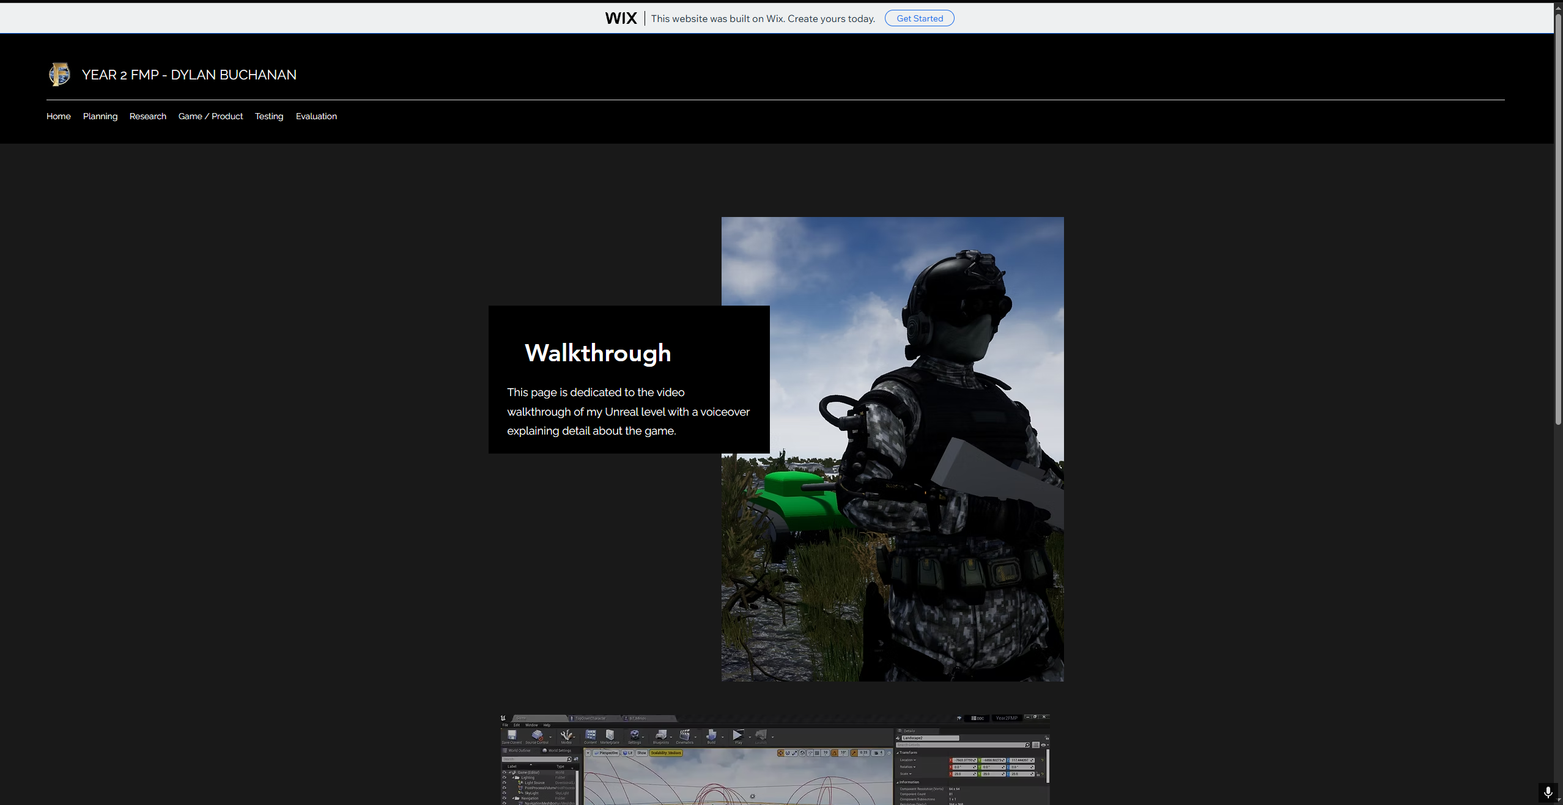Image resolution: width=1563 pixels, height=805 pixels.
Task: Select the scale gizmo tool in the viewport
Action: click(794, 753)
